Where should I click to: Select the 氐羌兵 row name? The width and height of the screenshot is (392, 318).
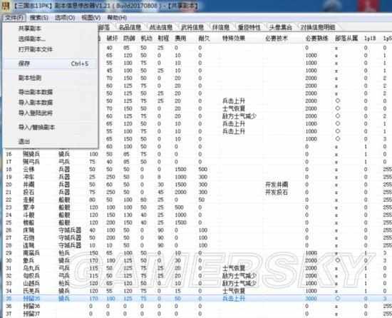point(31,291)
